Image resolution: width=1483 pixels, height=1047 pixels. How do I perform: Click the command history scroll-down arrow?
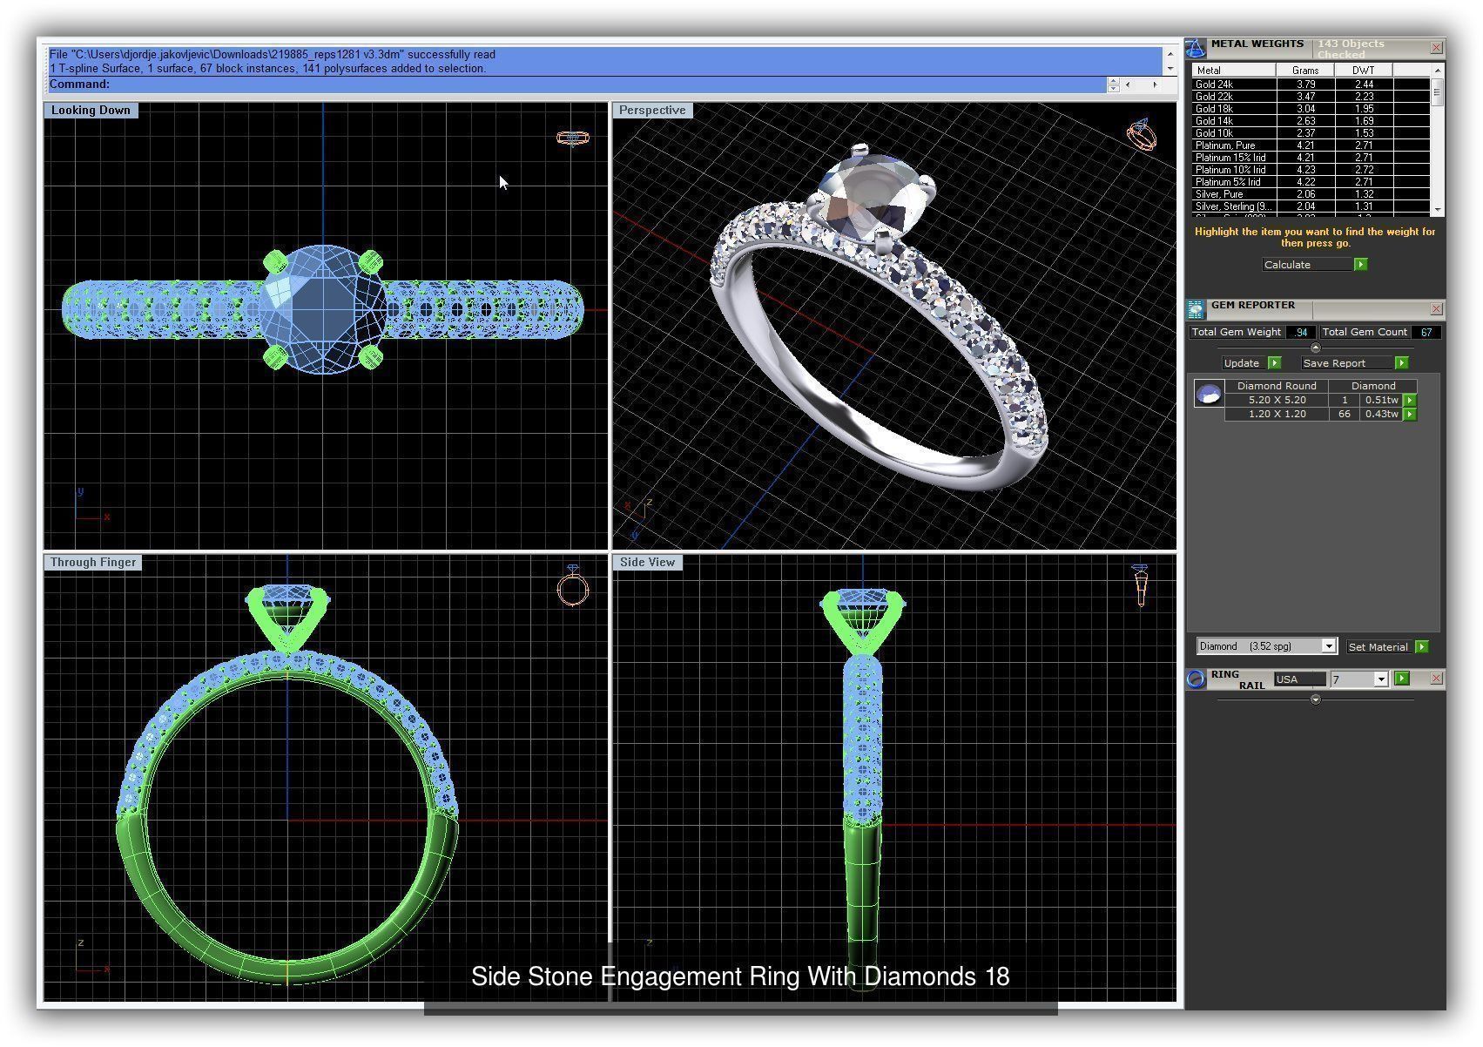coord(1170,68)
